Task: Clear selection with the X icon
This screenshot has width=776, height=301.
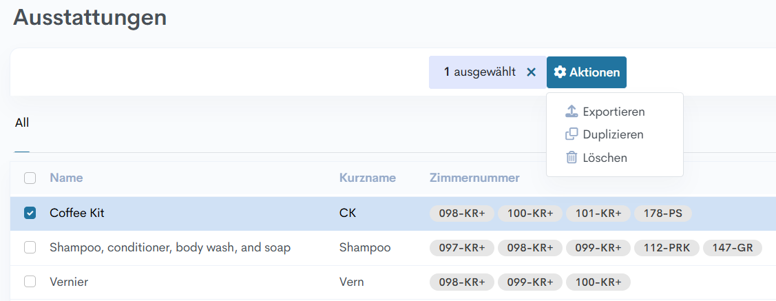Action: coord(531,72)
